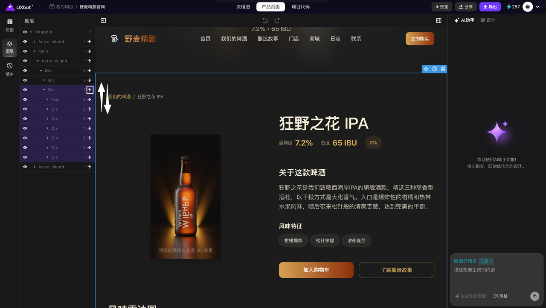The image size is (546, 308).
Task: Hide the Nav layer using eye icon
Action: click(x=25, y=100)
